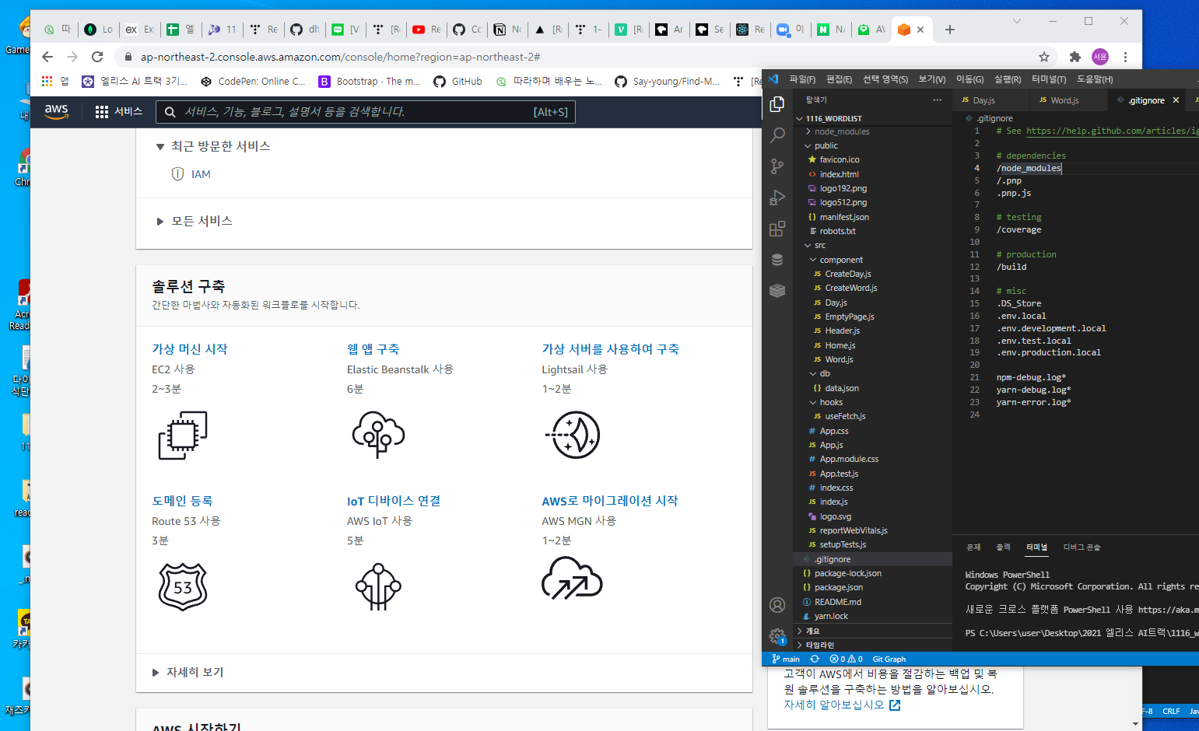1199x731 pixels.
Task: Open the IoT 디바이스 연결 link
Action: point(394,501)
